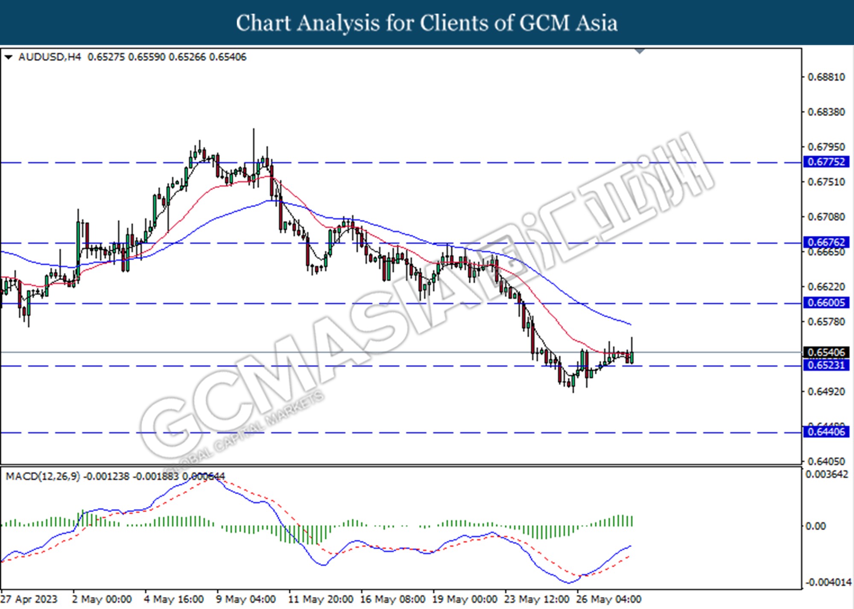Click the 0.65231 support level label
The height and width of the screenshot is (609, 854).
pos(827,365)
